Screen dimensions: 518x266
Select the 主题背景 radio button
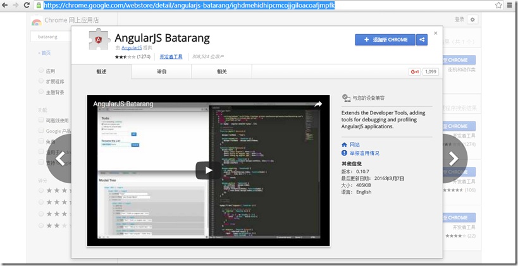[41, 92]
